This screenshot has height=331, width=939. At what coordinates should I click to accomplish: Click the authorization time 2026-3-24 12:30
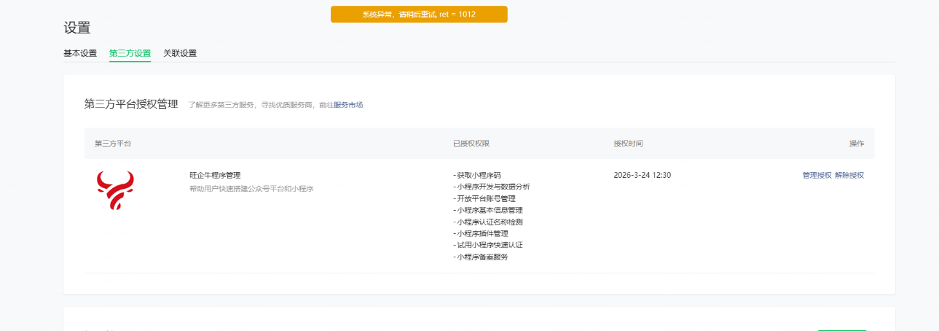pos(643,175)
